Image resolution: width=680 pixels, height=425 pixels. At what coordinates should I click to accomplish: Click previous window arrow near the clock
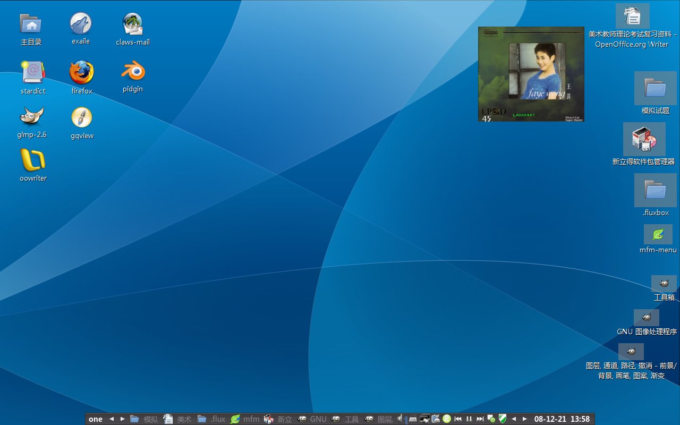click(514, 419)
